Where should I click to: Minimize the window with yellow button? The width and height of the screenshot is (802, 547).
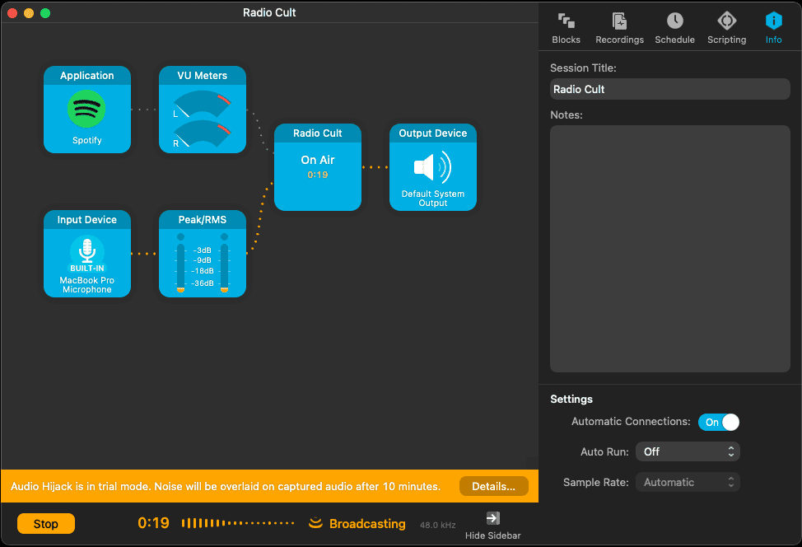click(x=29, y=13)
